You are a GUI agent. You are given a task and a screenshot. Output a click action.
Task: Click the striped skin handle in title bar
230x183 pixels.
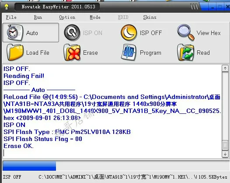coord(194,7)
